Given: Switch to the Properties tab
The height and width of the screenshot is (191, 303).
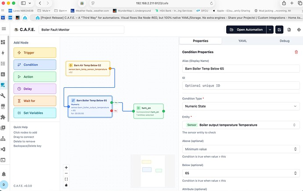Looking at the screenshot, I should pyautogui.click(x=201, y=41).
